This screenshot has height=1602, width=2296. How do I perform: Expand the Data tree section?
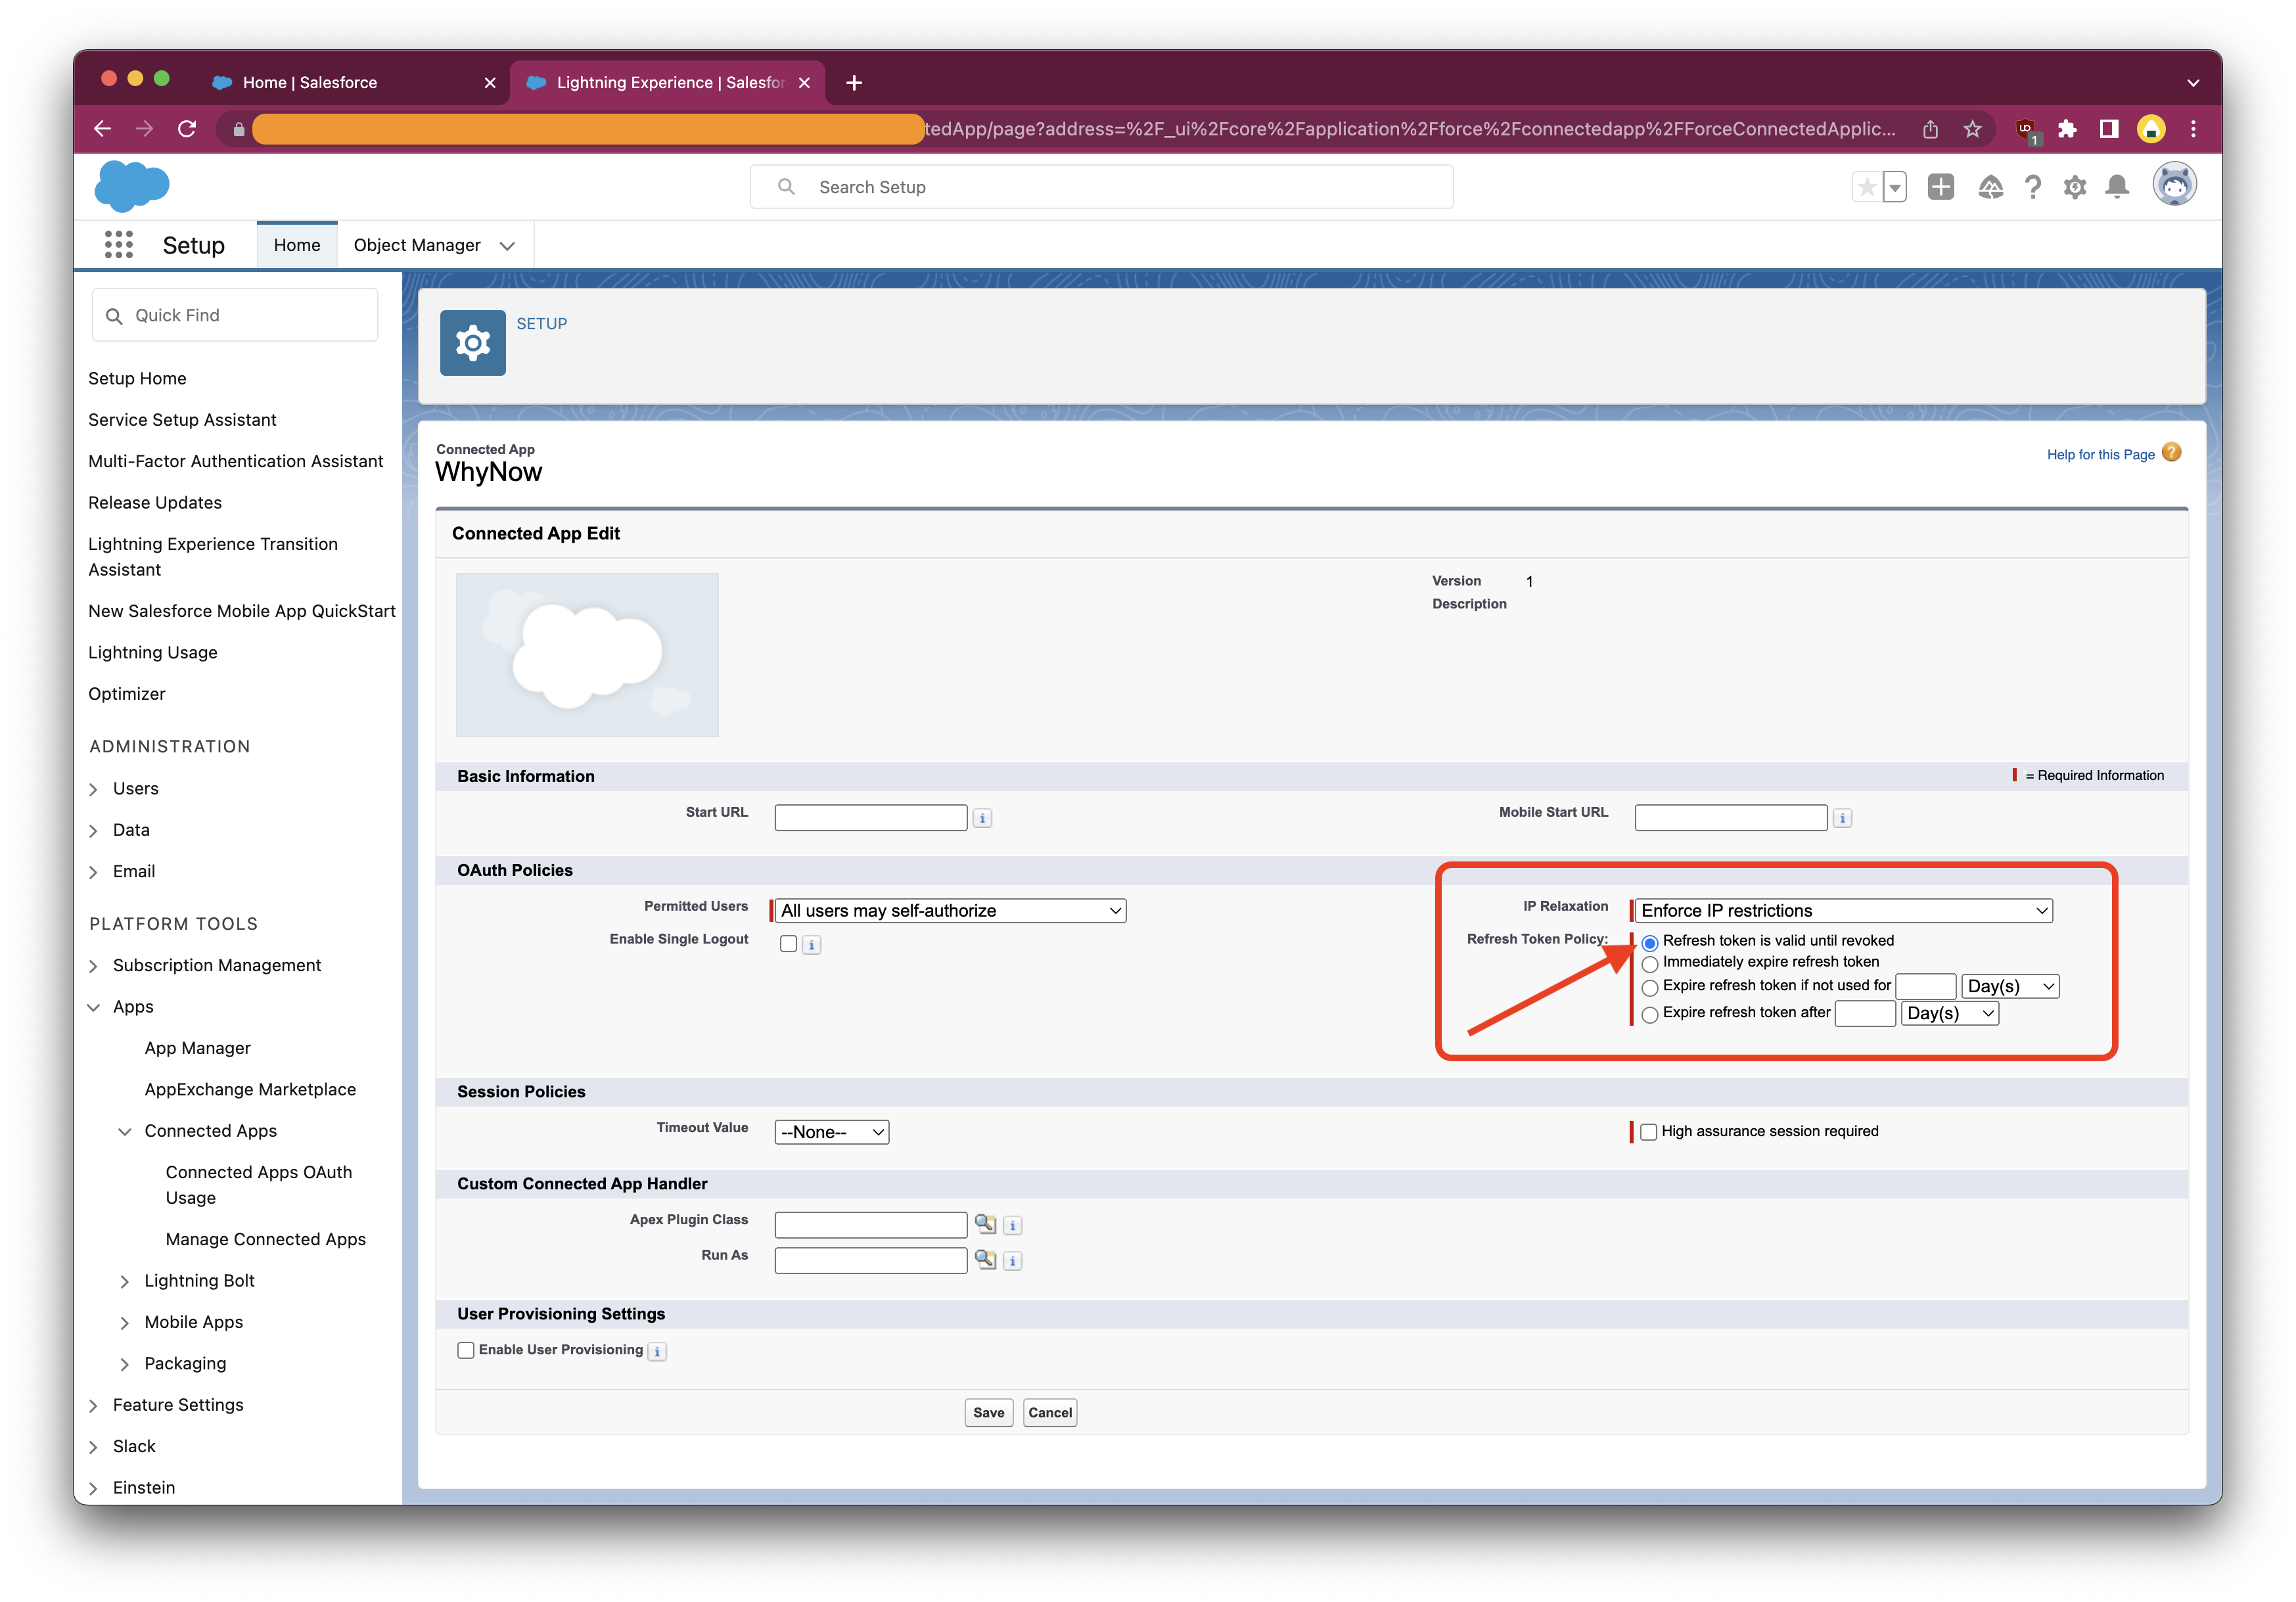point(93,831)
